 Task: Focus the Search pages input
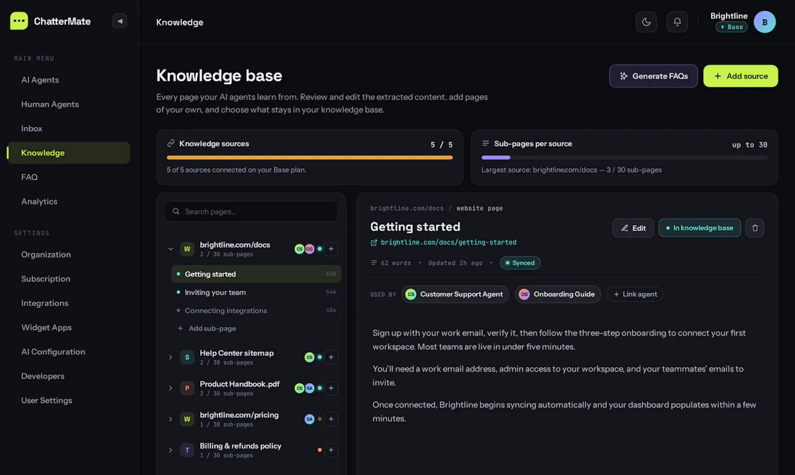pyautogui.click(x=251, y=211)
